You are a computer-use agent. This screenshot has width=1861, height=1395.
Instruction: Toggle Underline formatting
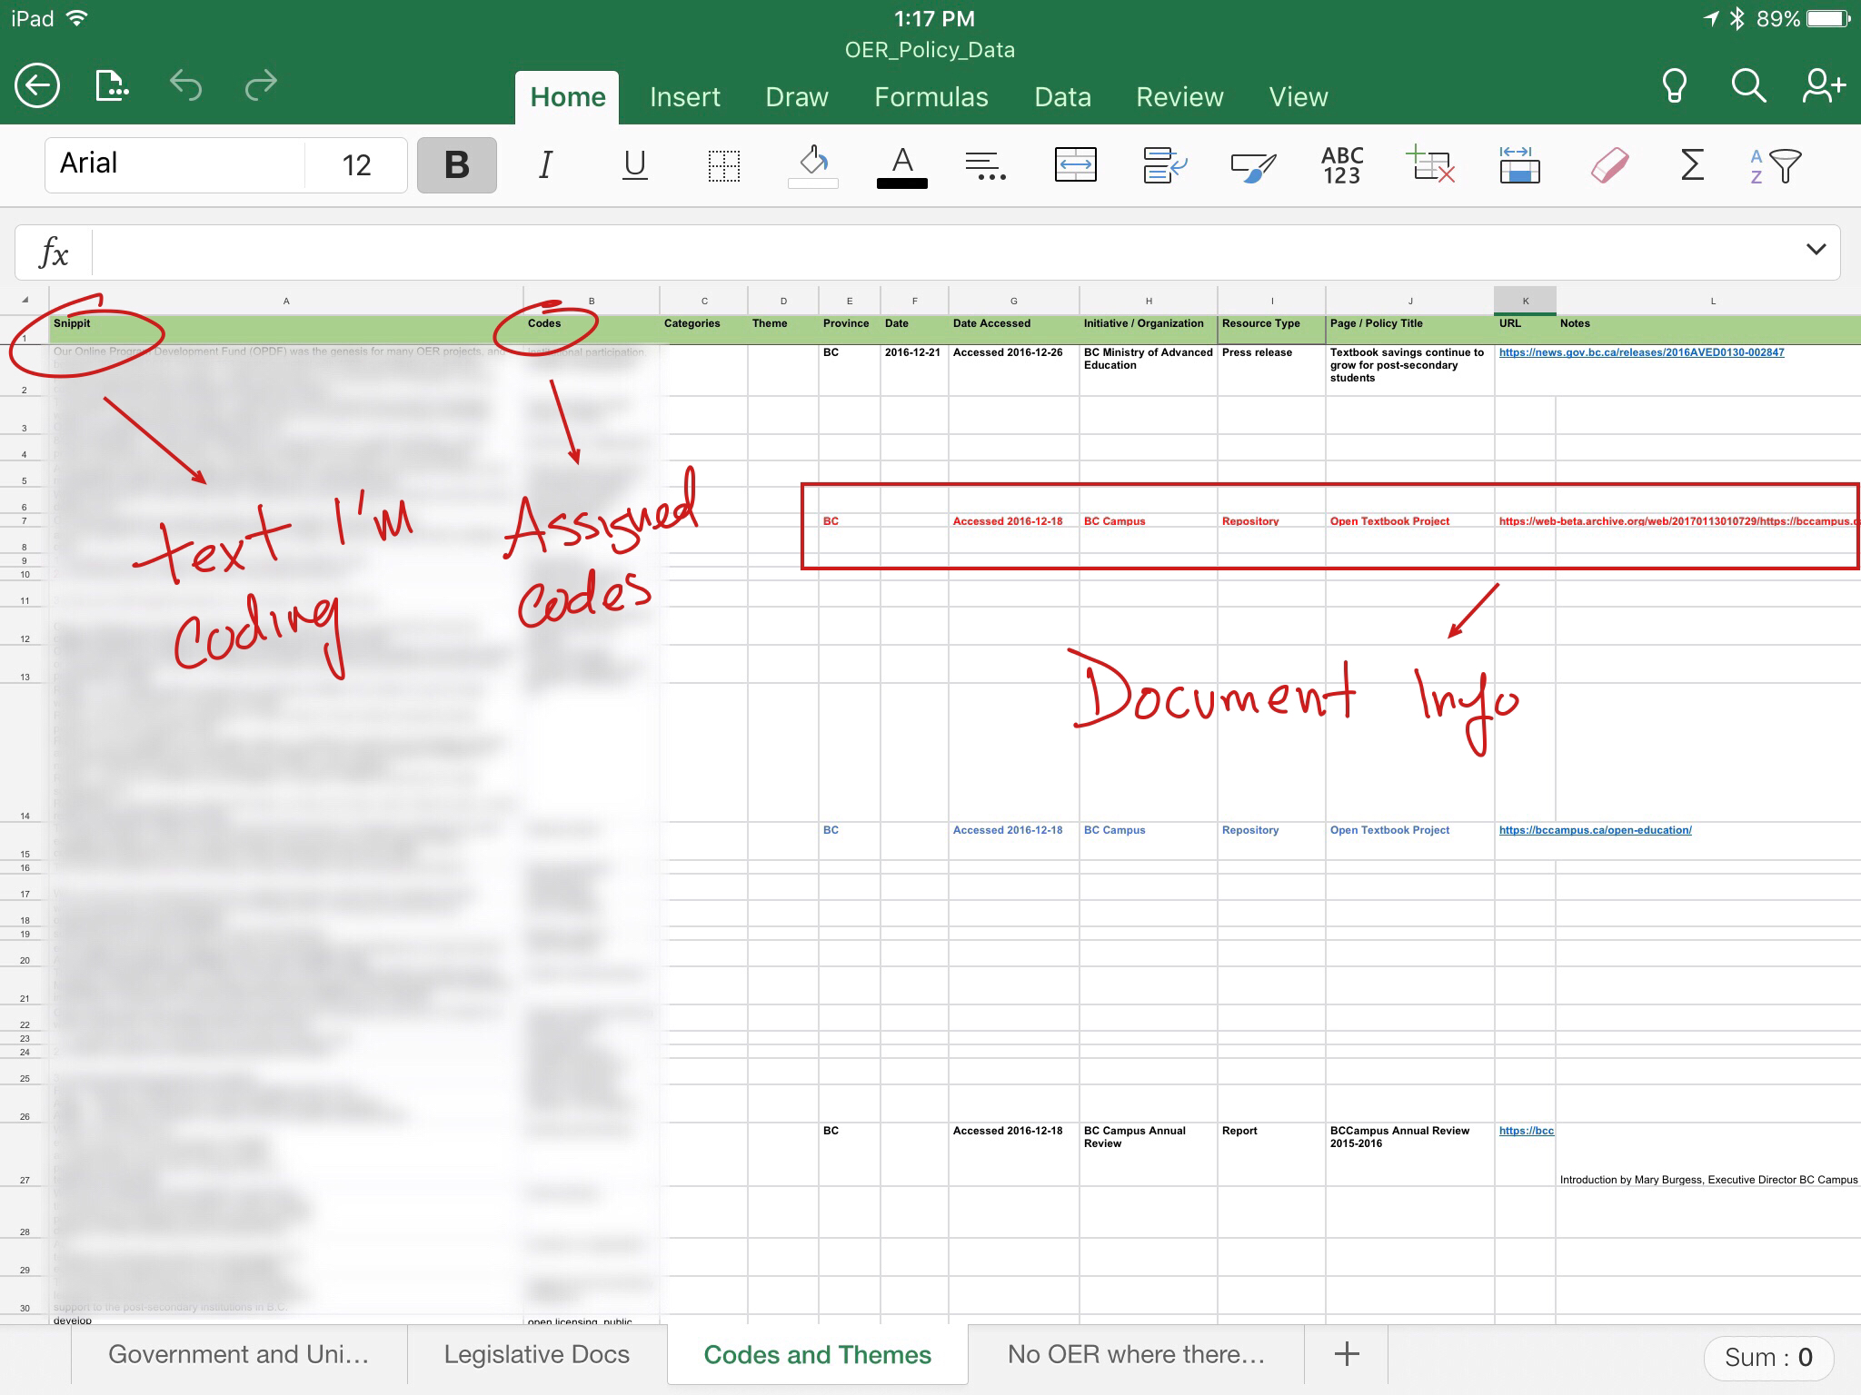(634, 165)
